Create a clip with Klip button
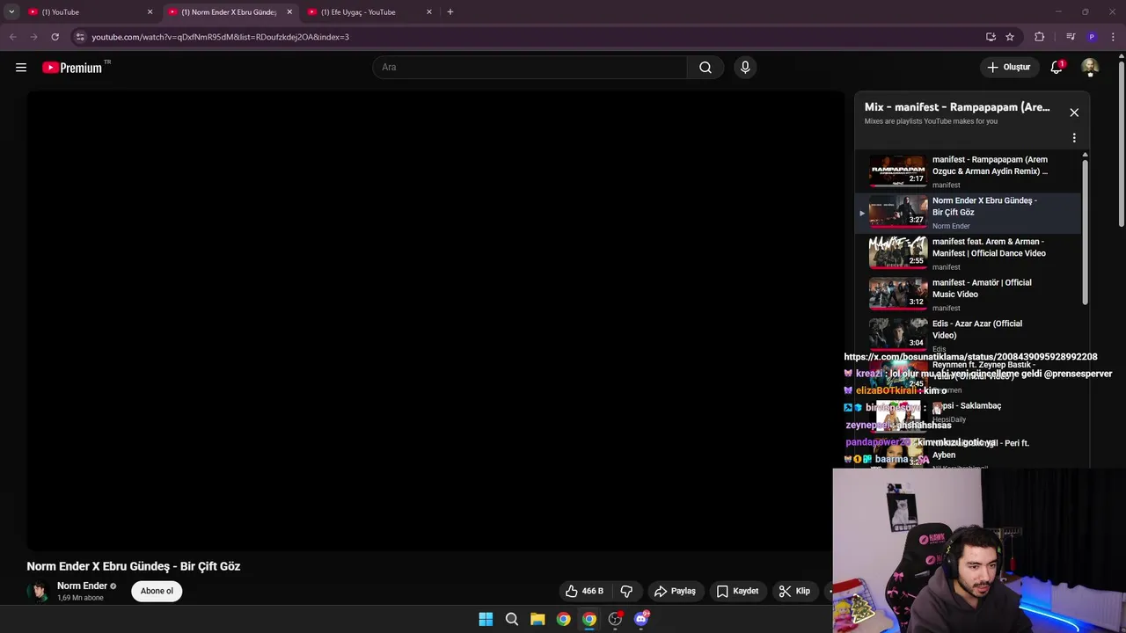Screen dimensions: 1126x633 click(x=794, y=591)
